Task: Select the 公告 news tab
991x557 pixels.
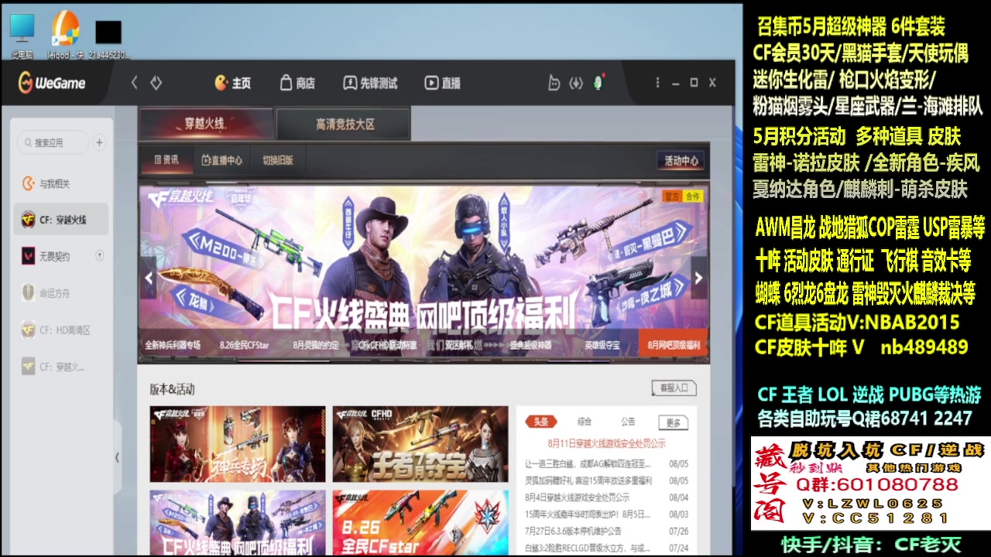Action: [628, 422]
